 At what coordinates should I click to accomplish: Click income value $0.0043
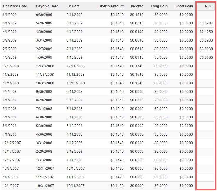137,23
